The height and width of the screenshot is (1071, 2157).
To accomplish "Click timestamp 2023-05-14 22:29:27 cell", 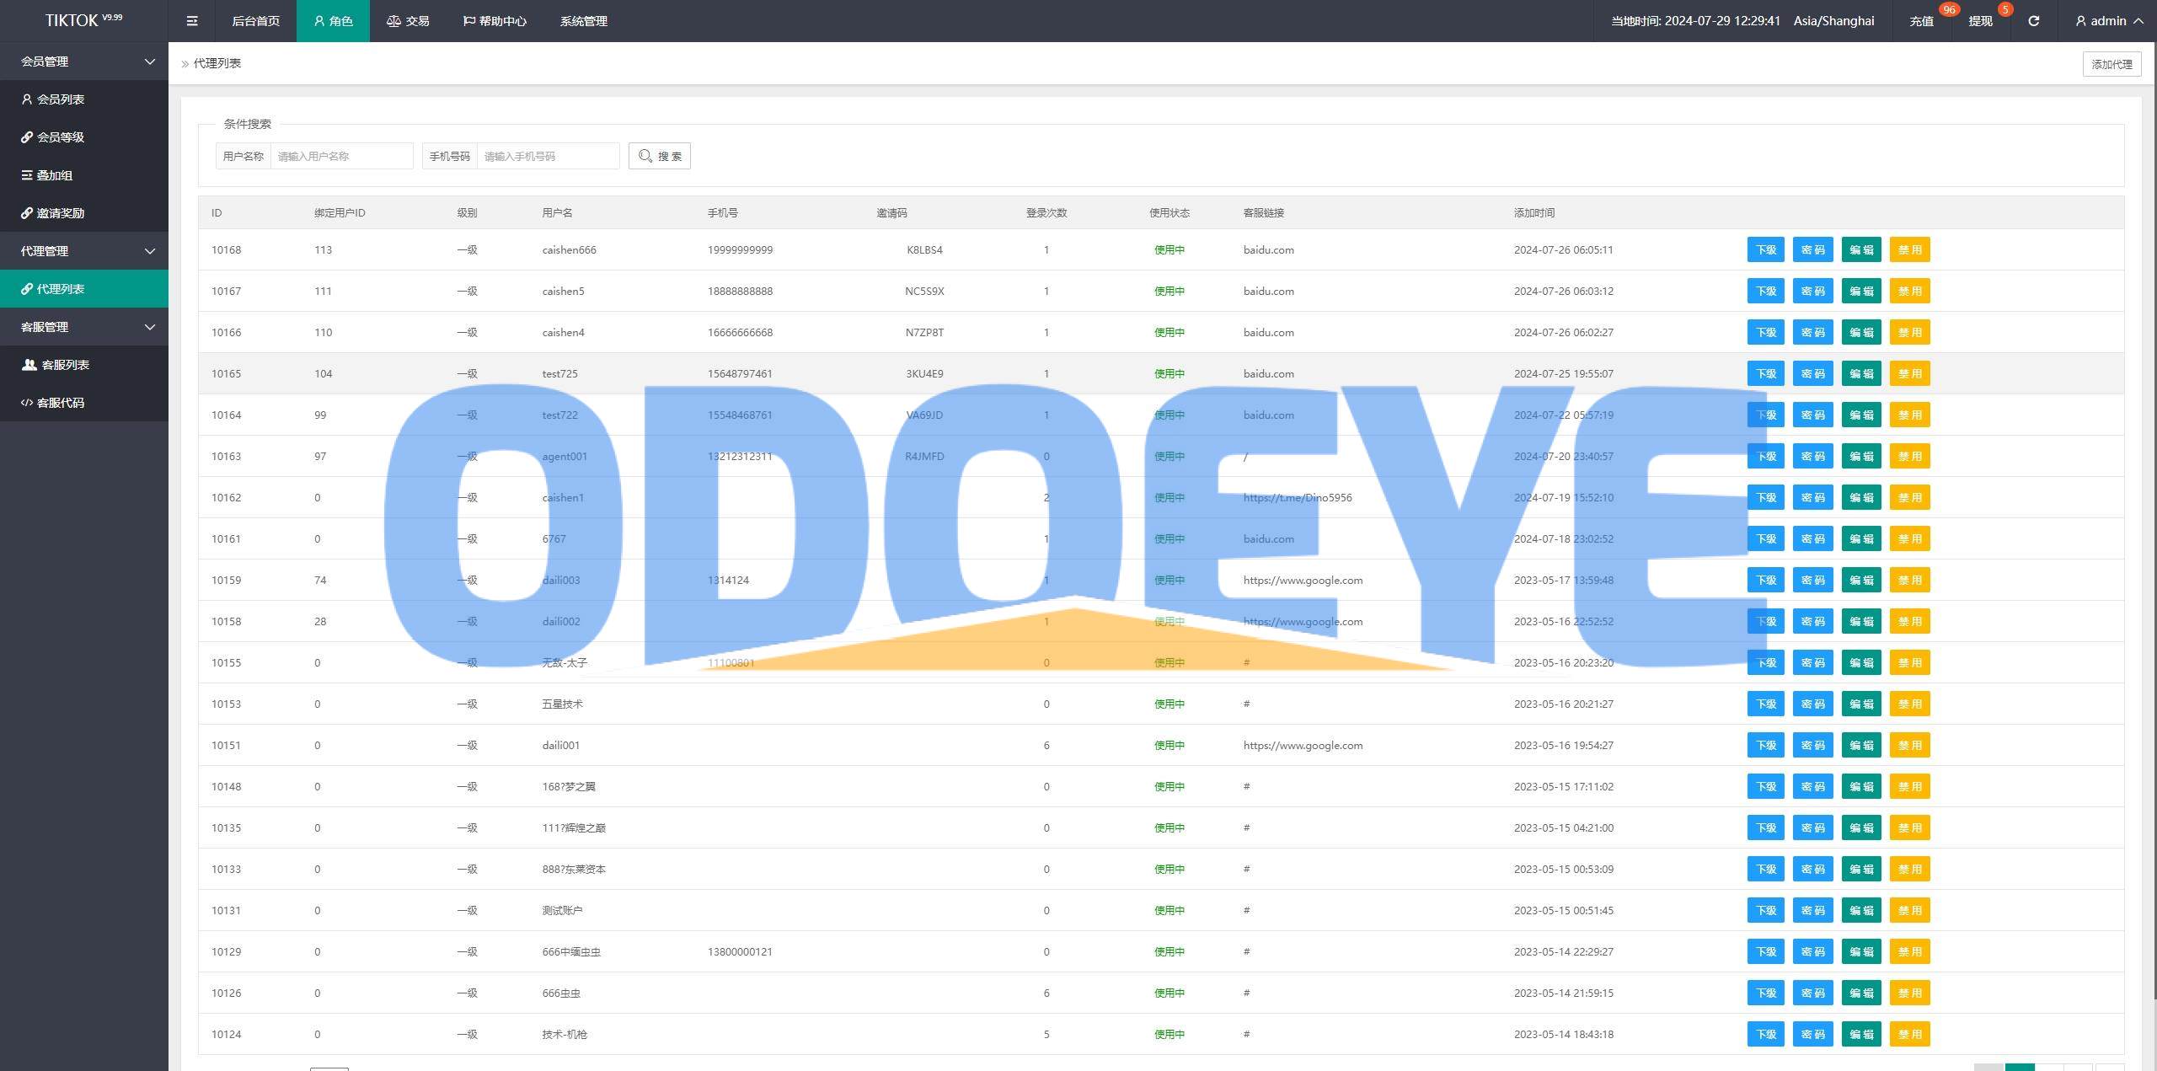I will pos(1563,951).
